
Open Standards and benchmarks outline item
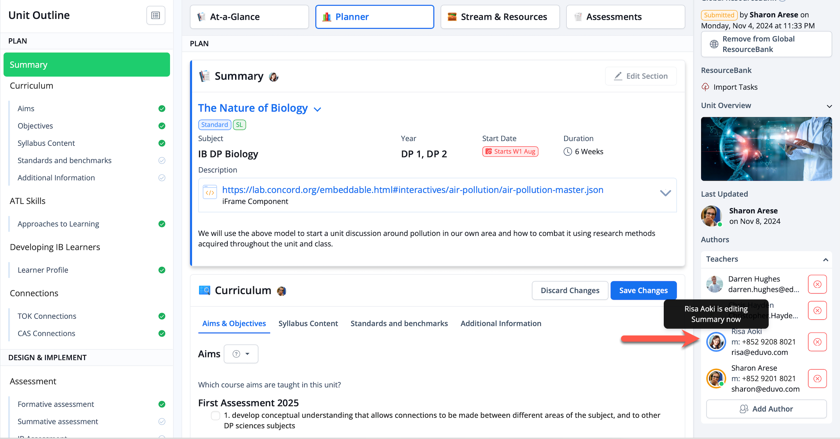click(65, 160)
